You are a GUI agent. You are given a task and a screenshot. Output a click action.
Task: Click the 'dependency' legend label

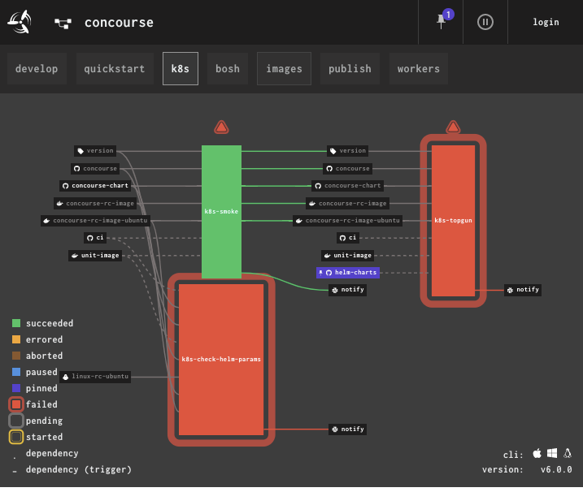52,453
